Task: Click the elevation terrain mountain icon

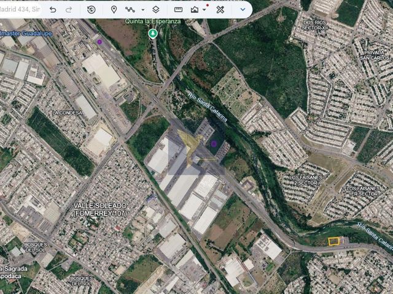Action: pos(195,10)
